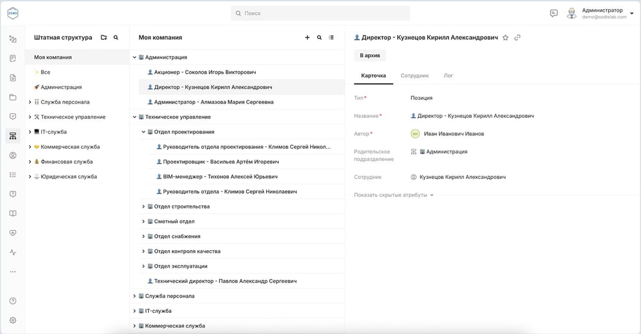Open the help question mark icon

pyautogui.click(x=13, y=301)
